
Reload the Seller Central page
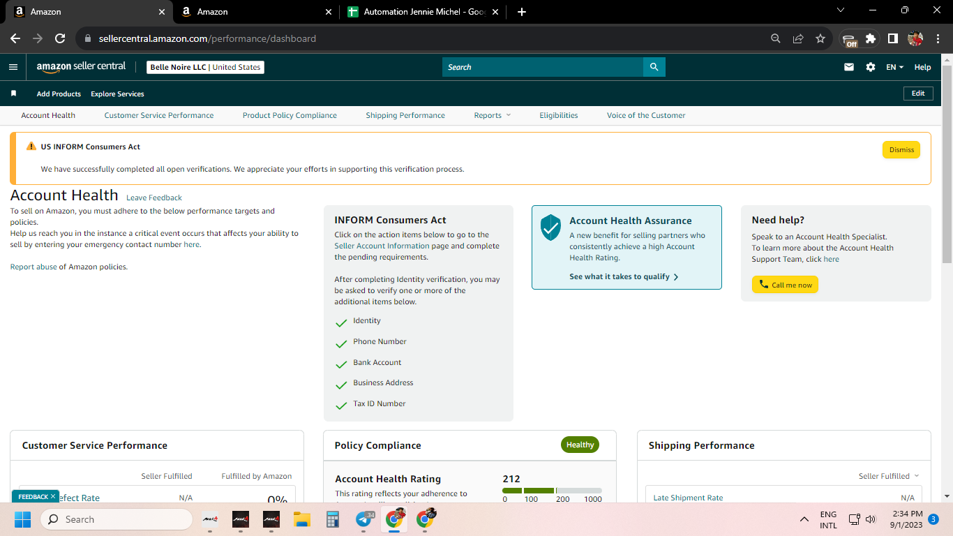click(x=60, y=38)
